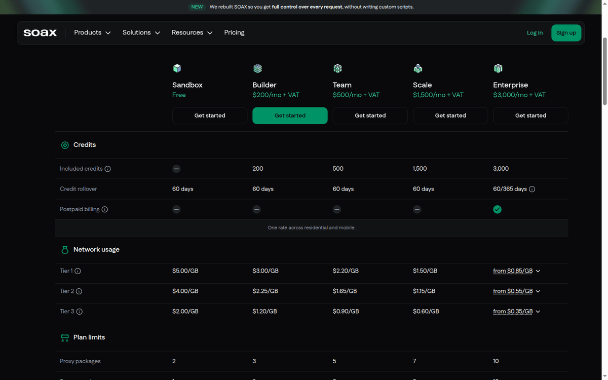The width and height of the screenshot is (608, 380).
Task: Open the Products dropdown menu
Action: [x=92, y=32]
